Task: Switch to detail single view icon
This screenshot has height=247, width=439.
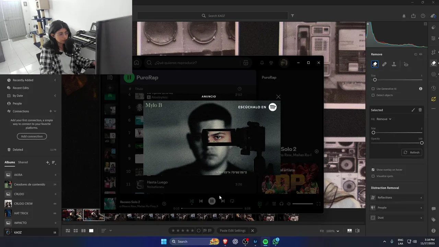Action: click(x=91, y=231)
